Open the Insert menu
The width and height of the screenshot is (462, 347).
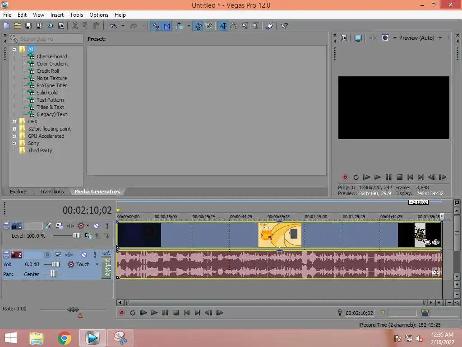[57, 15]
